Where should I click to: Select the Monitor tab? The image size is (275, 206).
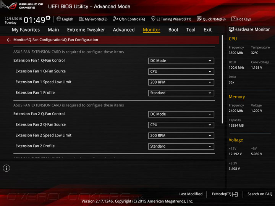(152, 30)
